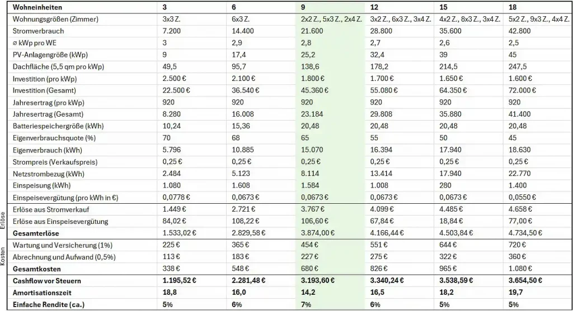Select the column header 18
Screen dimensions: 573x311
coord(513,8)
